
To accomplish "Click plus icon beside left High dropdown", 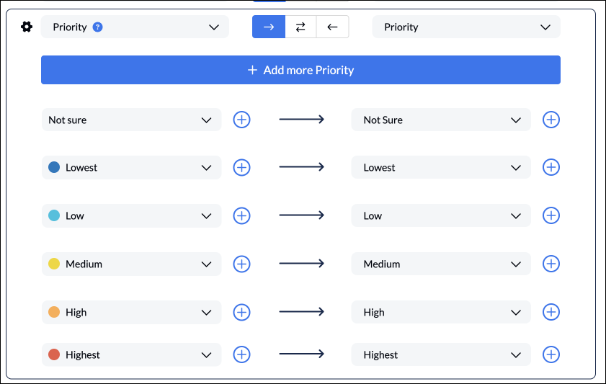I will (241, 312).
